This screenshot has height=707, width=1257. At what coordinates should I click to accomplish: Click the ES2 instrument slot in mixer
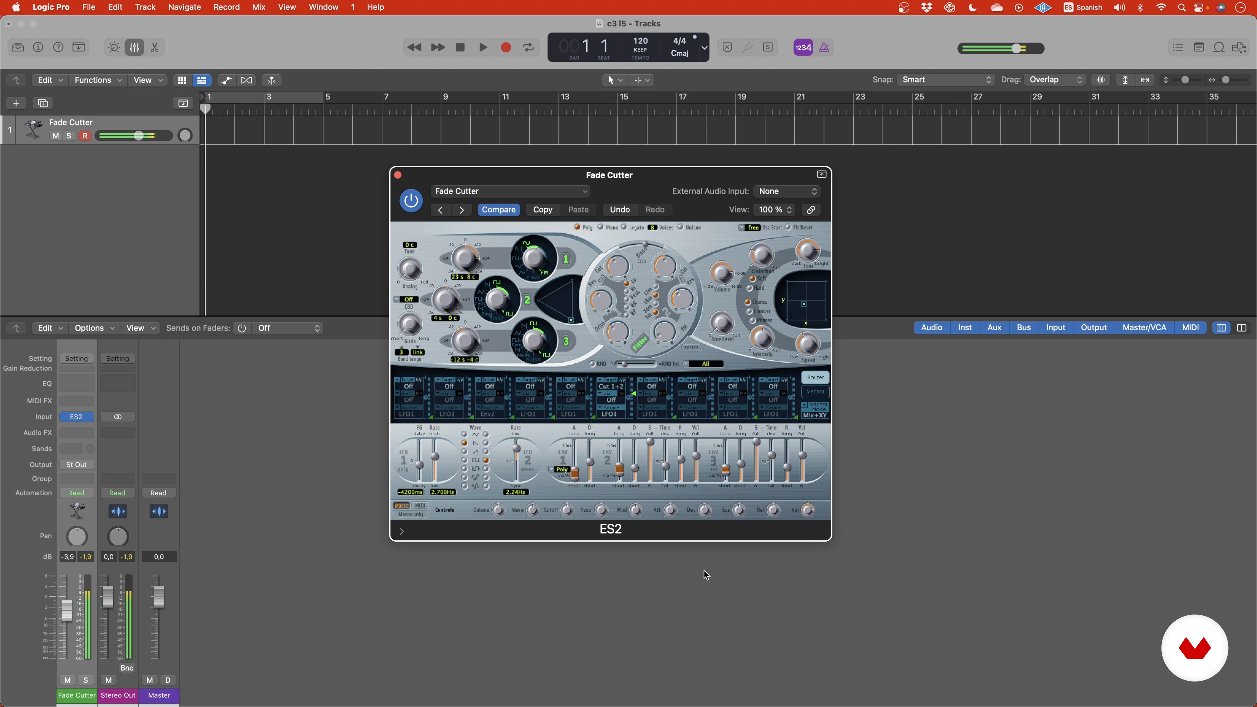coord(77,417)
